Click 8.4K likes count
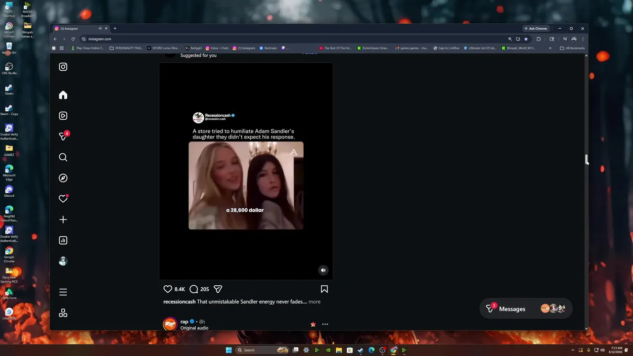This screenshot has height=356, width=633. point(180,289)
